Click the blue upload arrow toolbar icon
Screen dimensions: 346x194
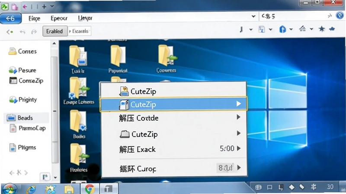pos(283,29)
